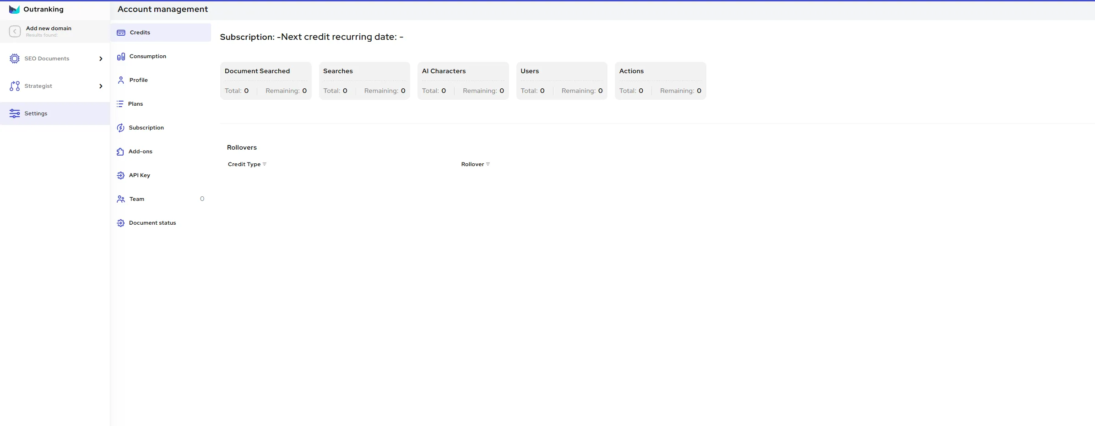Open the Team page showing 0 members
1095x426 pixels.
pyautogui.click(x=136, y=199)
